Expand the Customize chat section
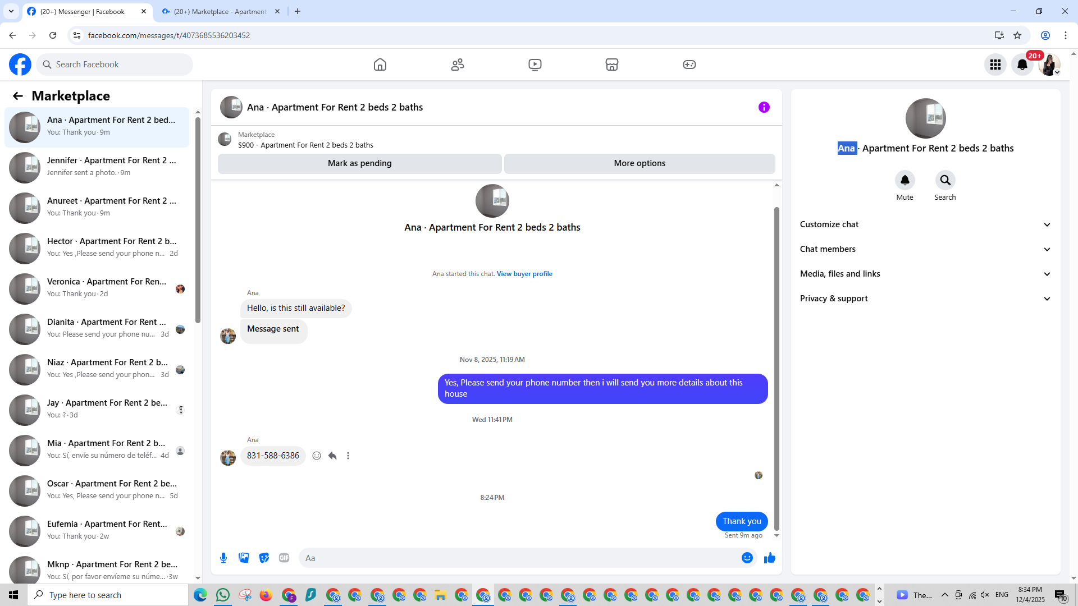Image resolution: width=1078 pixels, height=606 pixels. 925,224
